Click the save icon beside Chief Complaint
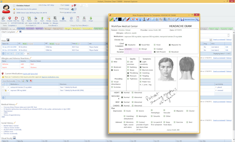This screenshot has height=142, width=235. click(x=20, y=32)
